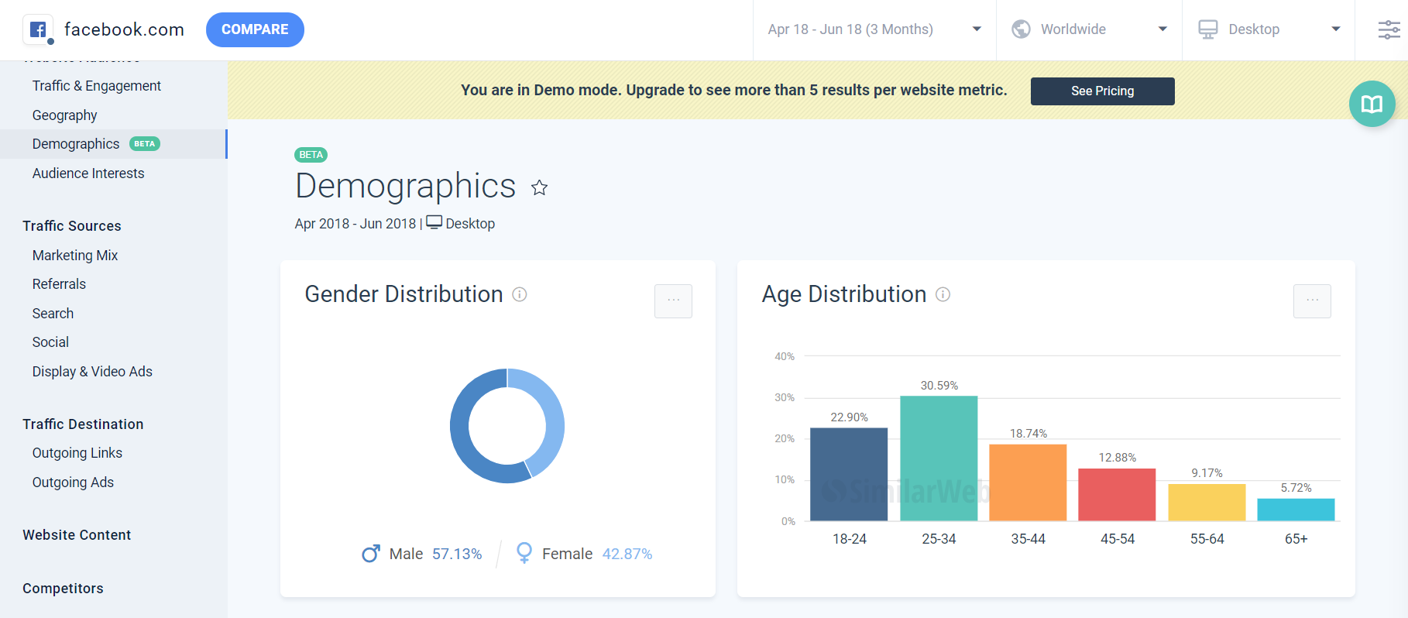The width and height of the screenshot is (1408, 618).
Task: Expand the Traffic Destination section
Action: pyautogui.click(x=83, y=424)
